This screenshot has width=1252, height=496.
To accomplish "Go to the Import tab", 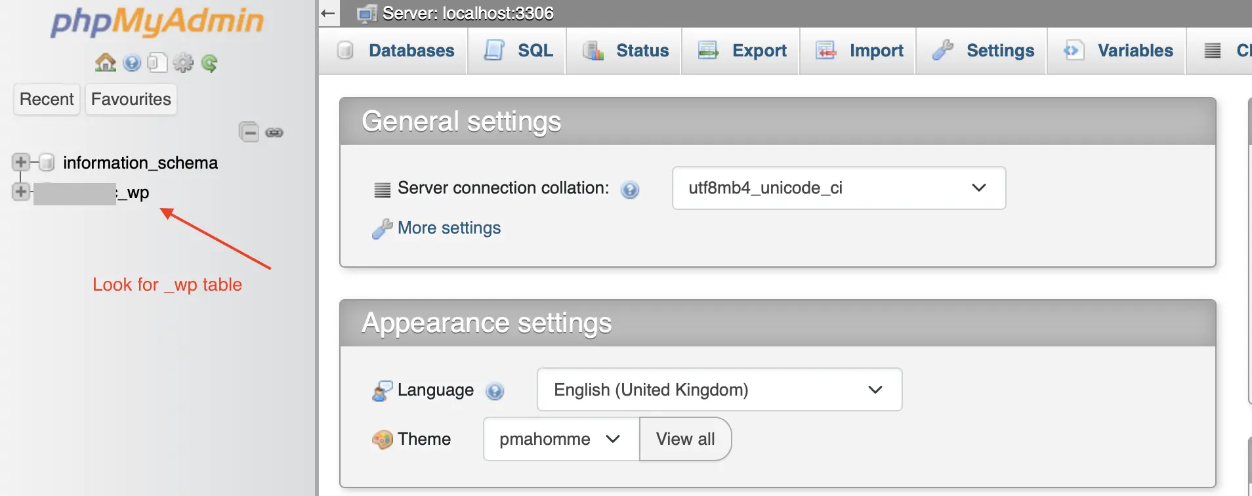I will point(858,51).
